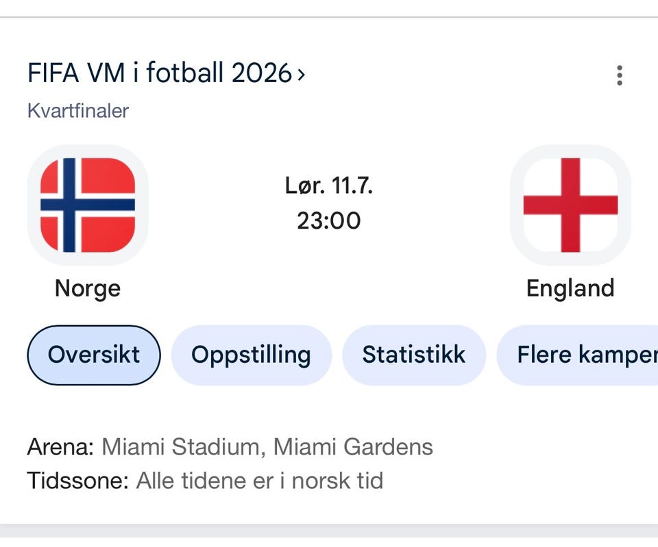
Task: Switch to the Oppstilling tab
Action: [x=251, y=355]
